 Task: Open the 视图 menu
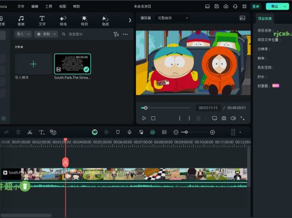pos(63,7)
